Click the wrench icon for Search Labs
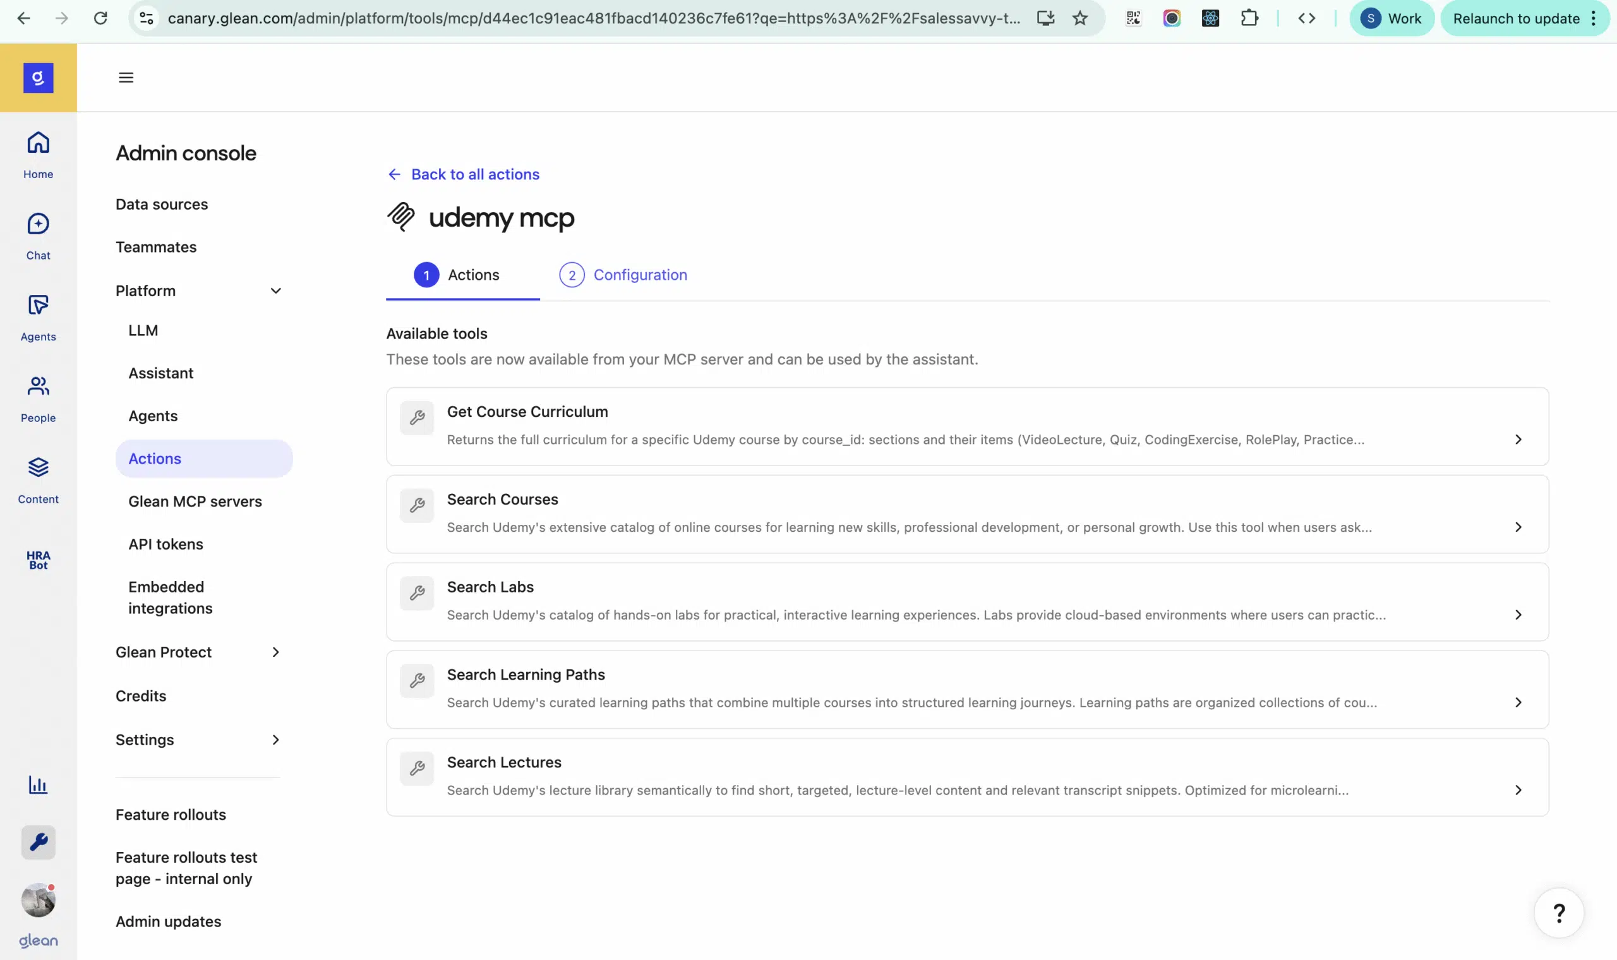The image size is (1617, 960). pyautogui.click(x=416, y=593)
